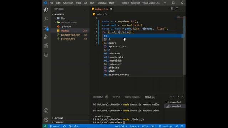
Task: Open the Edit menu
Action: click(x=58, y=3)
